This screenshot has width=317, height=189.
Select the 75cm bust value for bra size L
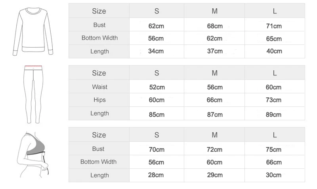pos(274,150)
